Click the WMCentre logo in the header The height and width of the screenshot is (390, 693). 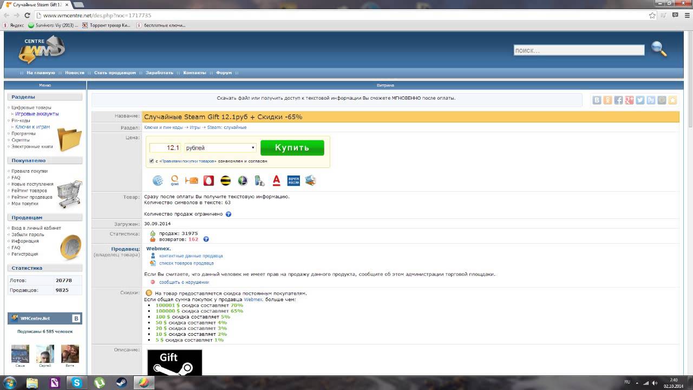click(42, 50)
